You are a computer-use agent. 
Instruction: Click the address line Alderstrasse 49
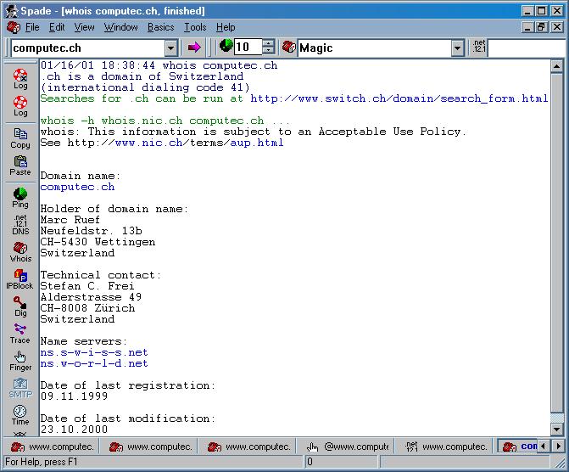click(x=91, y=297)
